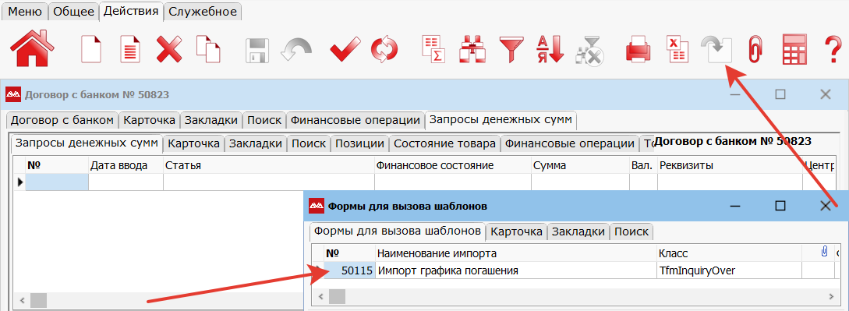
Task: Sort by Дата ввода column header
Action: tap(126, 166)
